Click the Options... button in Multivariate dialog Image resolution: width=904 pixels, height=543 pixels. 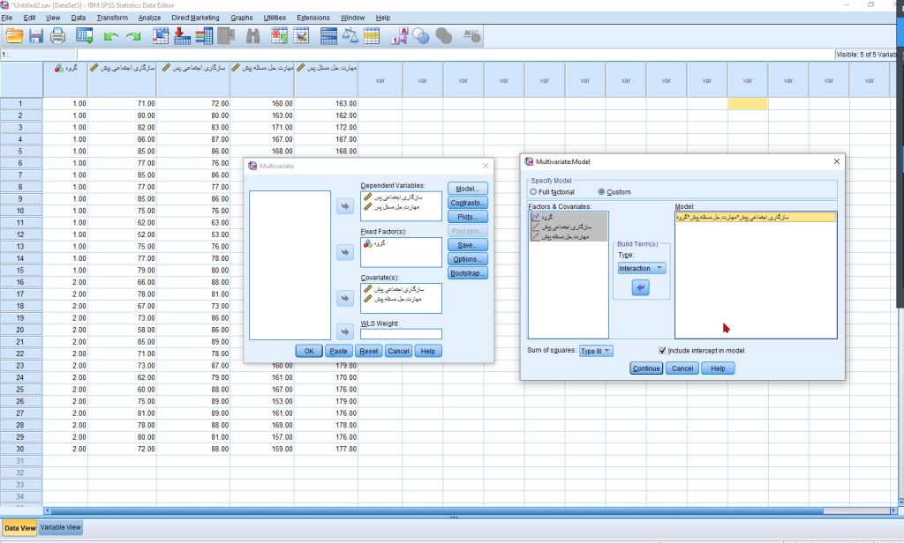tap(468, 259)
